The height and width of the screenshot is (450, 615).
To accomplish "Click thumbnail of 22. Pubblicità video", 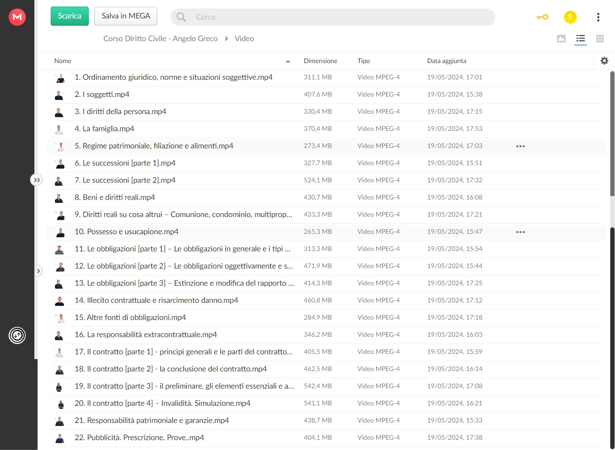I will click(60, 438).
